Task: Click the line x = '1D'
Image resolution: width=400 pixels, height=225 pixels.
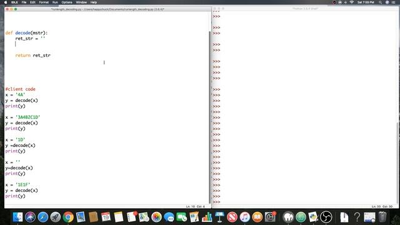Action: click(x=15, y=139)
